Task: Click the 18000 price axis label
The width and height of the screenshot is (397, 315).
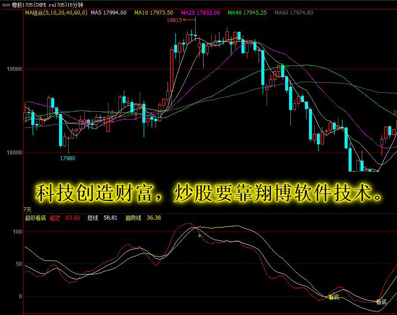Action: (14, 153)
